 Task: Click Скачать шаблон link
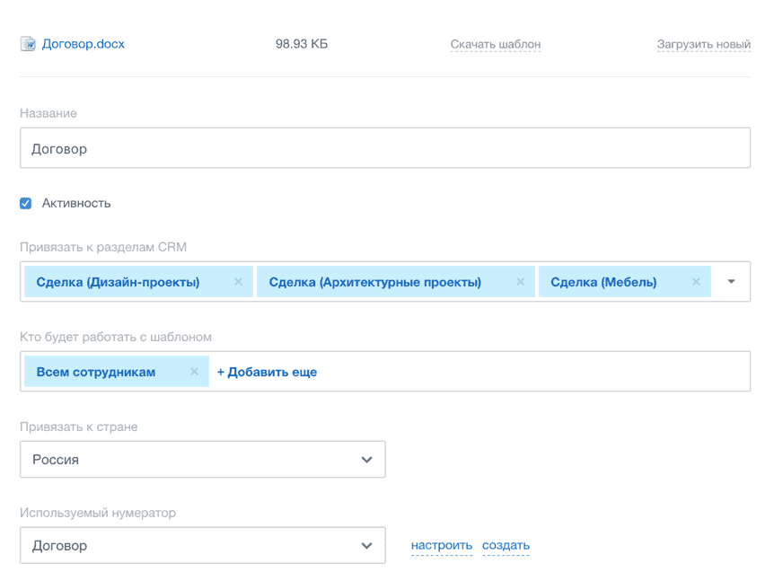click(x=495, y=44)
